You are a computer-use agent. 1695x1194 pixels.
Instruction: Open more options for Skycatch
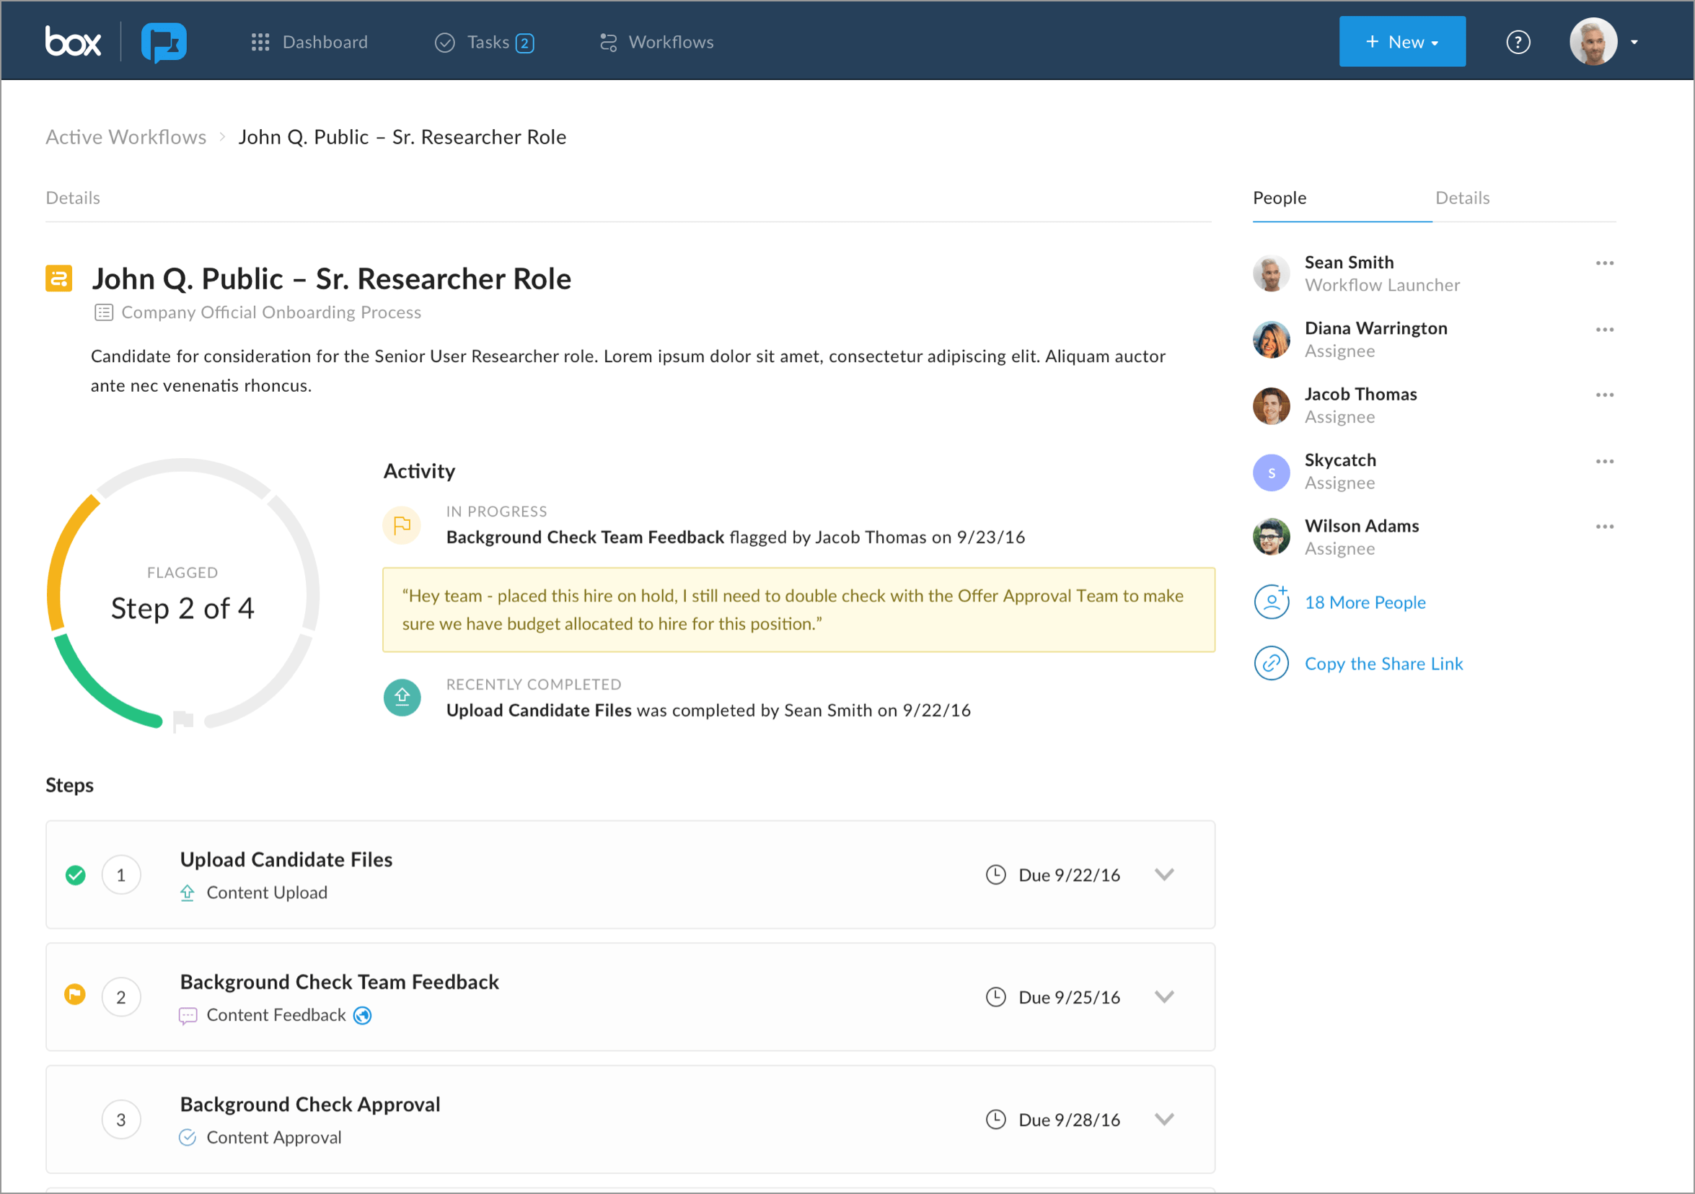[1605, 460]
